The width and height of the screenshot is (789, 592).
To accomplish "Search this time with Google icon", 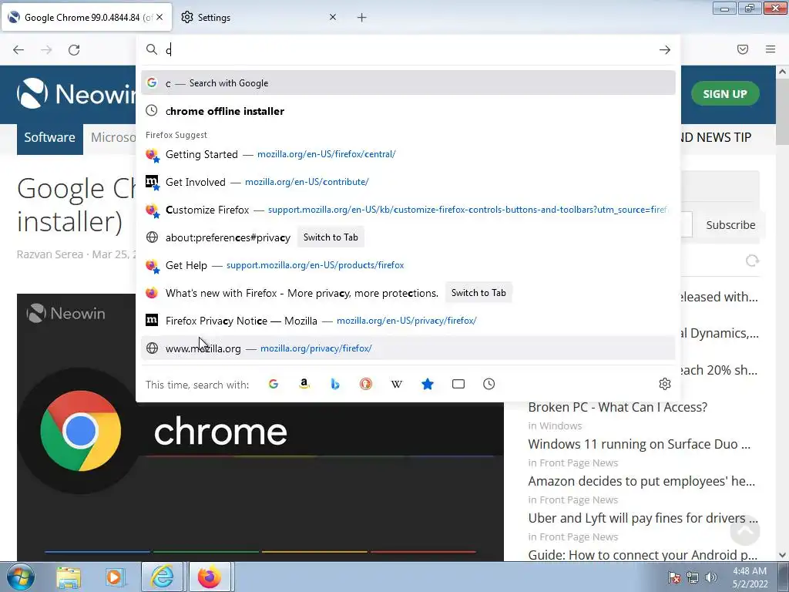I will pyautogui.click(x=274, y=384).
